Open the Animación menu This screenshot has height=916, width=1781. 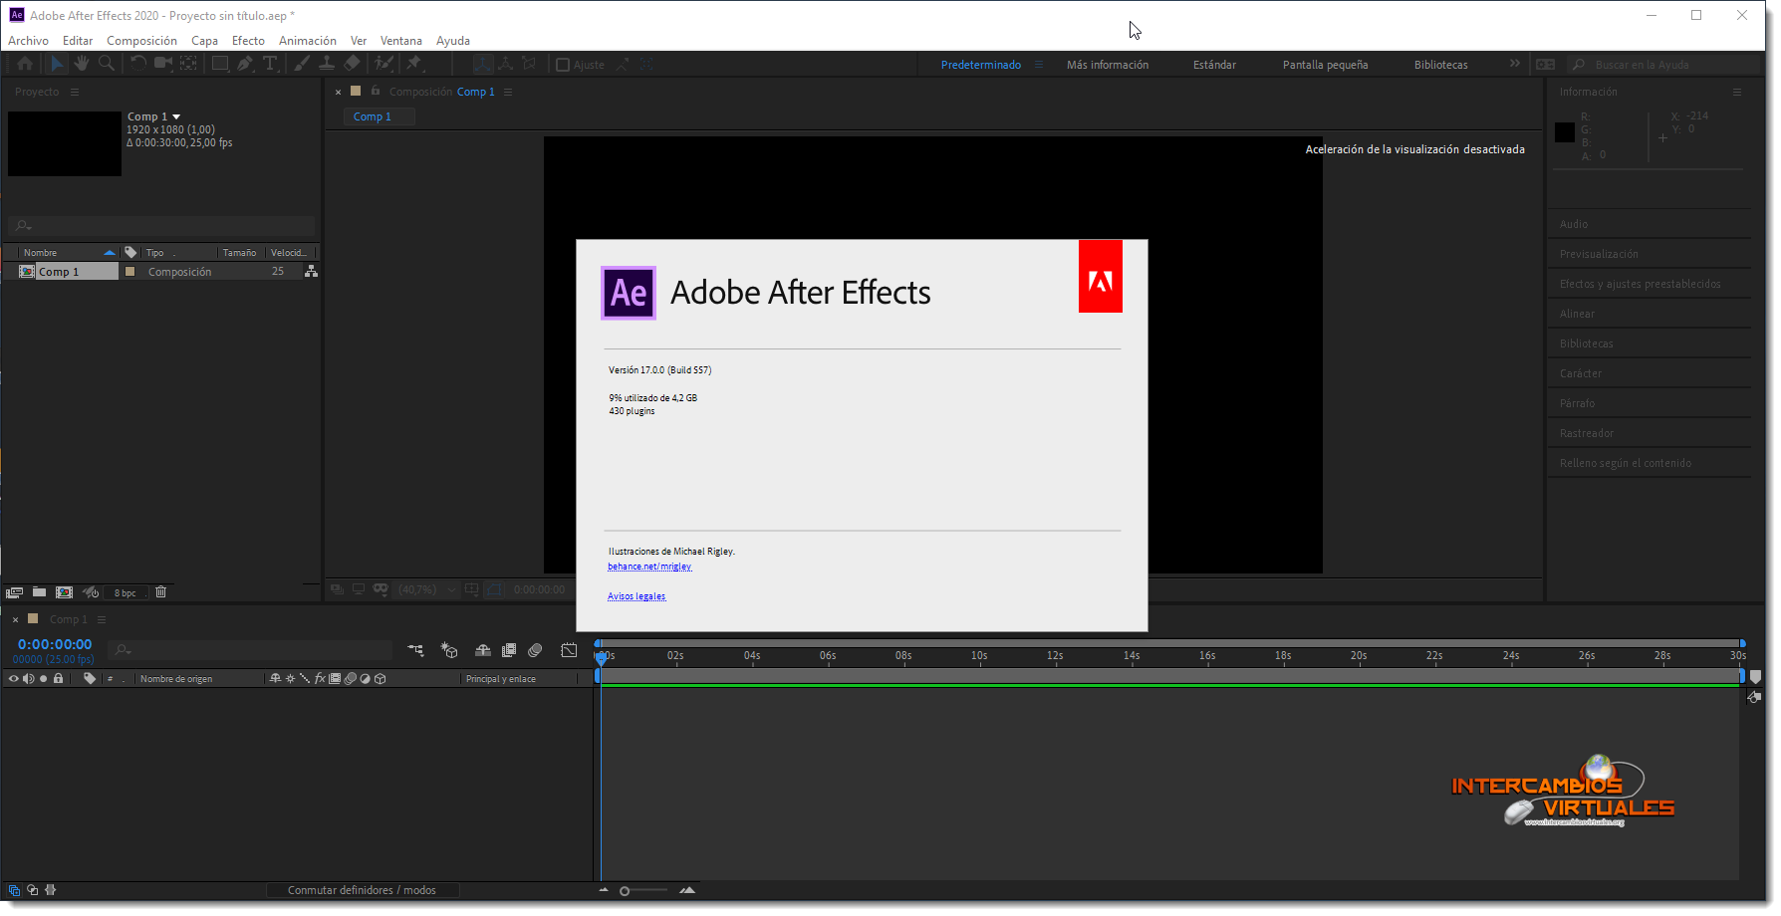307,41
